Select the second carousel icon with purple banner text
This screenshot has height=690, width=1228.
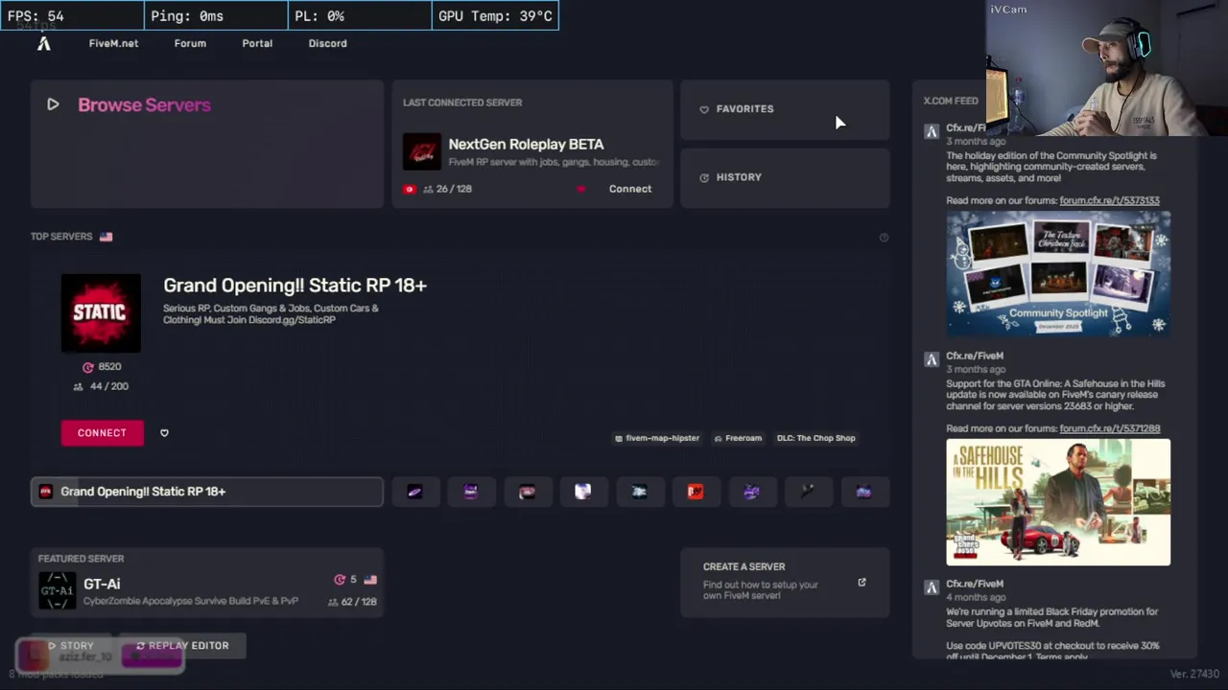471,492
